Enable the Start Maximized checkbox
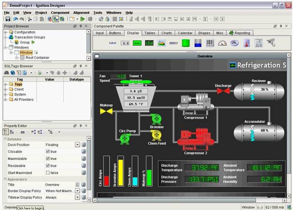The height and width of the screenshot is (210, 293). [x=48, y=173]
